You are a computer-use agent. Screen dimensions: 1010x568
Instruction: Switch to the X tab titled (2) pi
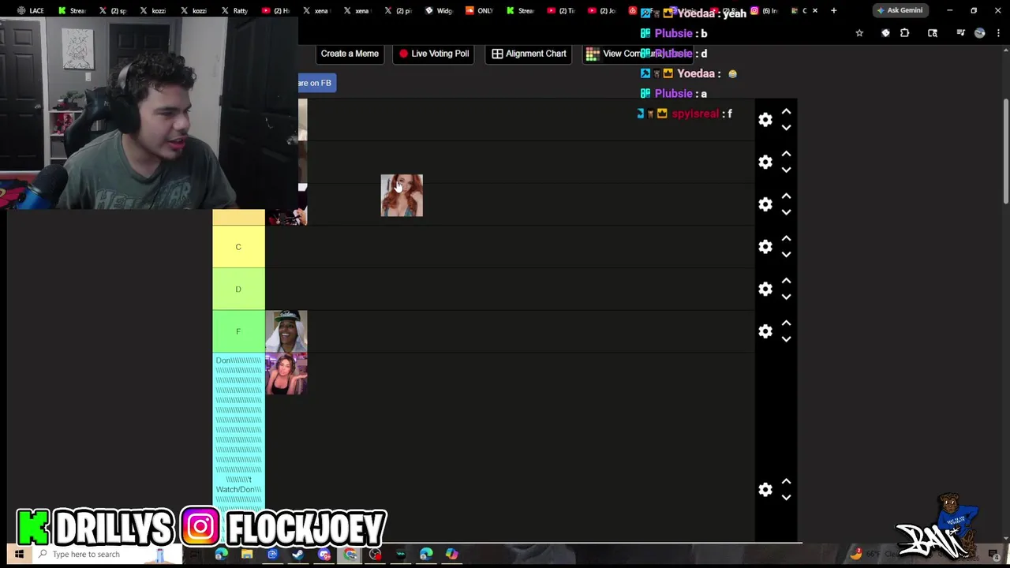pyautogui.click(x=398, y=11)
